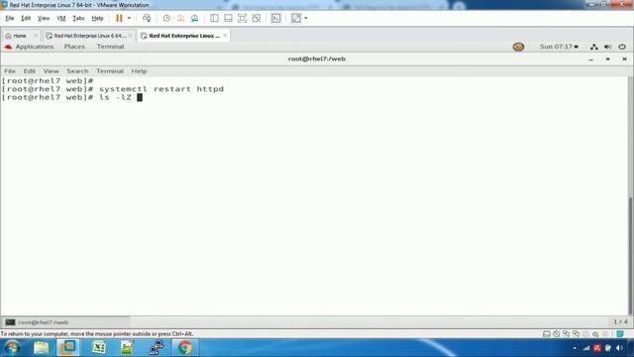The height and width of the screenshot is (357, 634).
Task: Open the VMware File menu
Action: 10,18
